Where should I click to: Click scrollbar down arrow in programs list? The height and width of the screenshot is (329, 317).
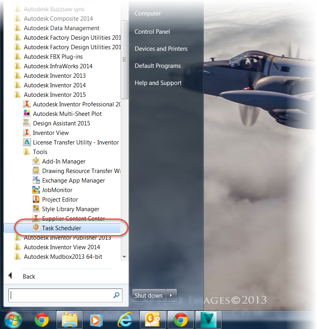124,257
